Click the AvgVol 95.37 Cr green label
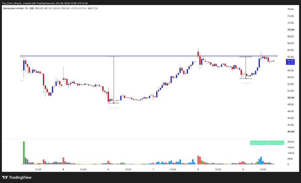The height and width of the screenshot is (183, 301). point(259,143)
